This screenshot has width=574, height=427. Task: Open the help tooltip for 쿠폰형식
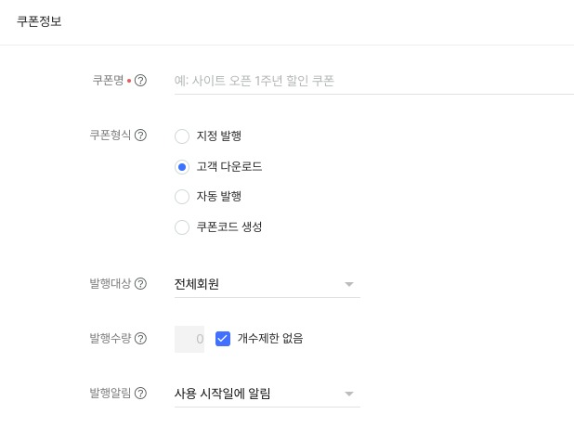coord(141,136)
